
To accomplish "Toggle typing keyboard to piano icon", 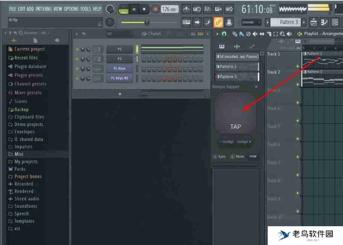I will pos(187,22).
